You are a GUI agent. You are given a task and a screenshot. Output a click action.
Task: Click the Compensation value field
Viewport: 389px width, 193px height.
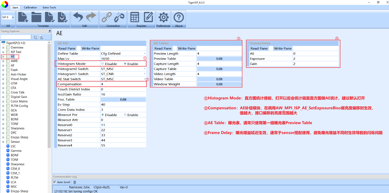click(123, 84)
